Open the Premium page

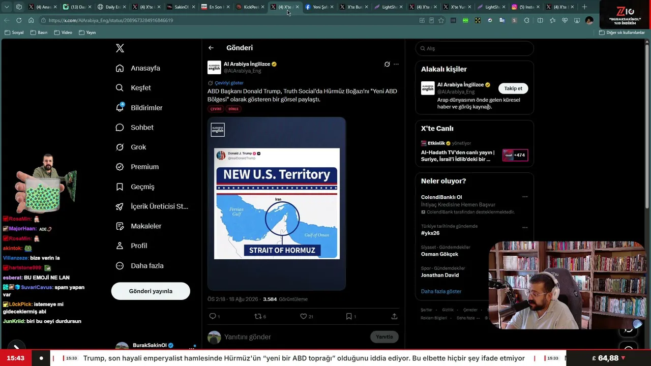(137, 167)
